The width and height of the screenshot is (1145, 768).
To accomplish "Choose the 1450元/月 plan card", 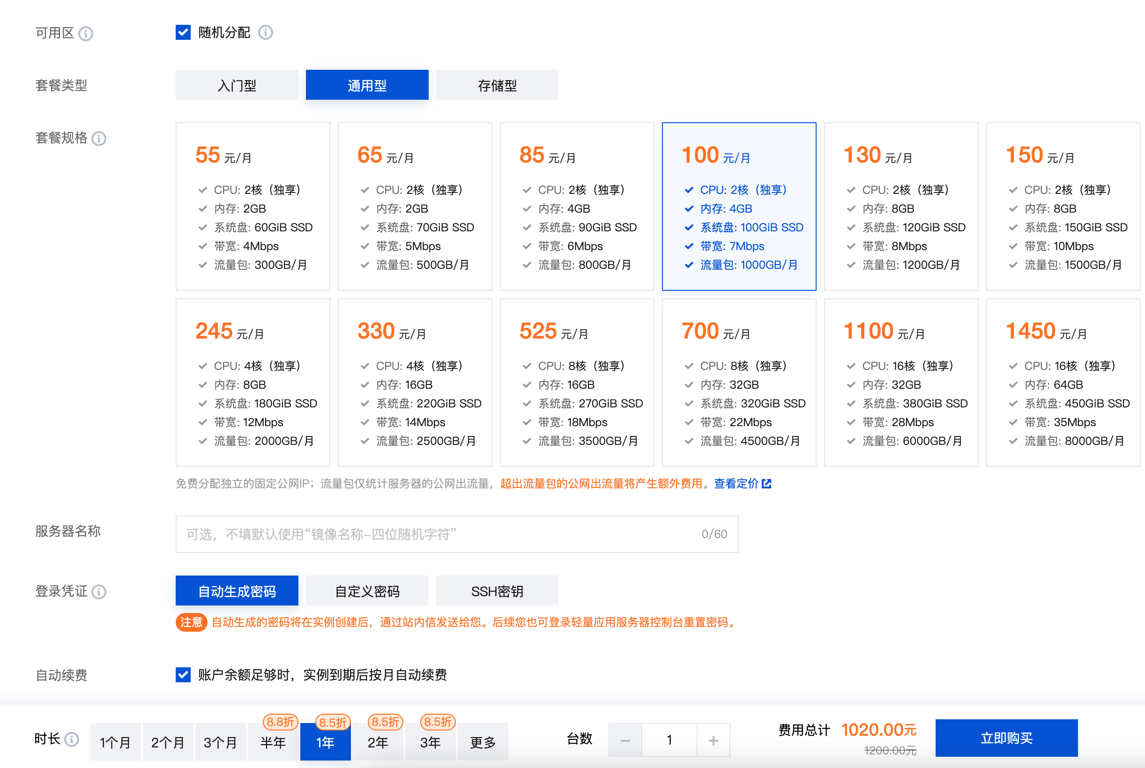I will coord(1063,383).
